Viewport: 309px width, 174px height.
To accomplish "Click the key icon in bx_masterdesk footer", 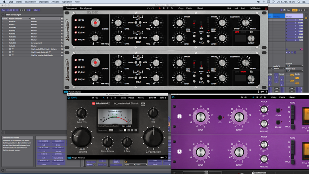I will 162,157.
